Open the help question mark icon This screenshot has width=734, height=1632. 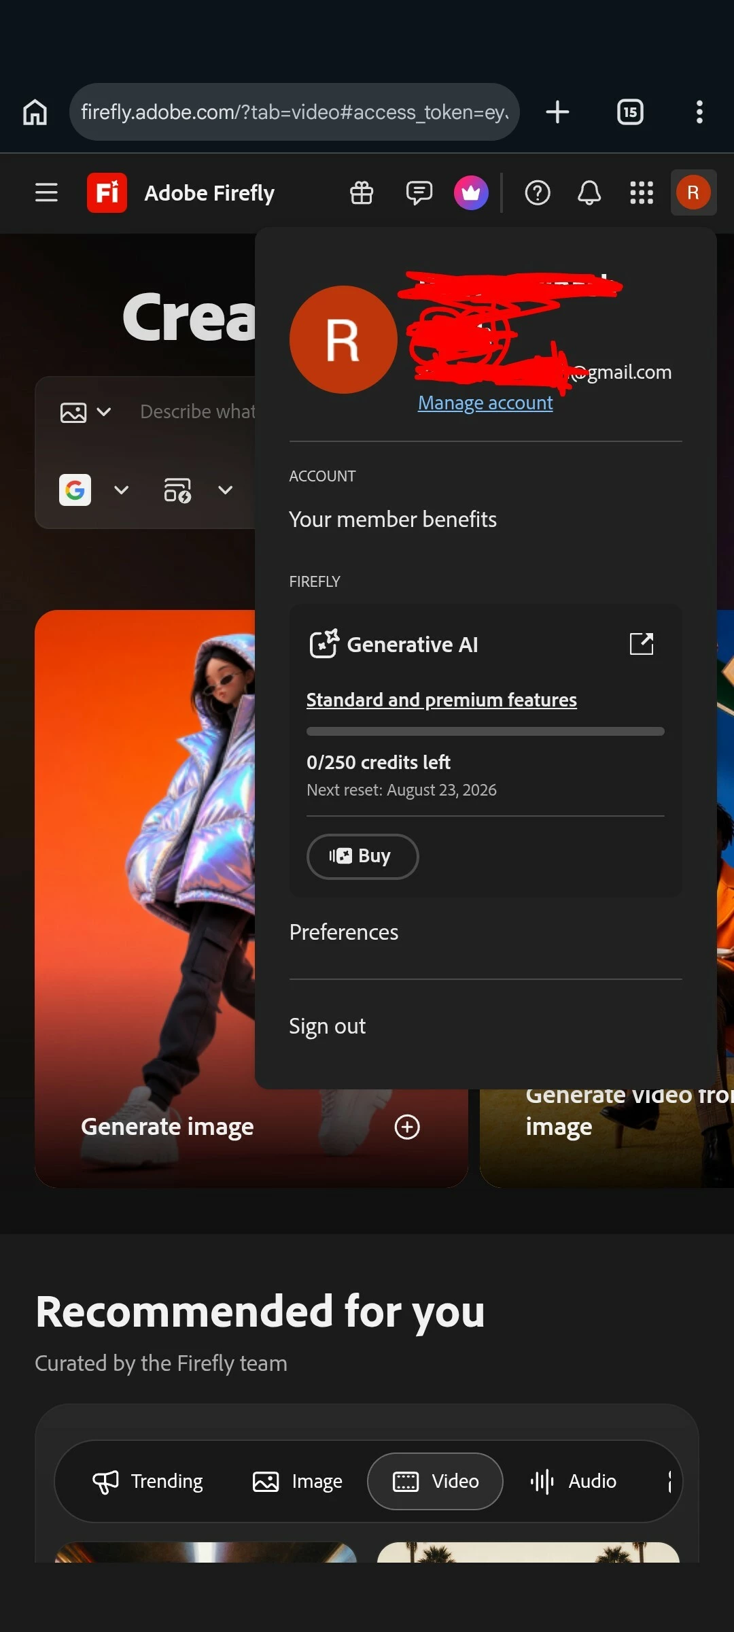point(538,192)
